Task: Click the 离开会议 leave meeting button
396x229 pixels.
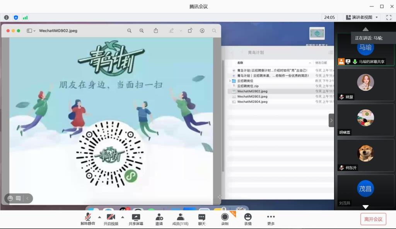Action: point(373,219)
